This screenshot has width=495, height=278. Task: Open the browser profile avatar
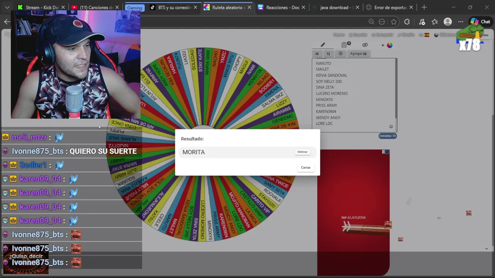(x=448, y=22)
